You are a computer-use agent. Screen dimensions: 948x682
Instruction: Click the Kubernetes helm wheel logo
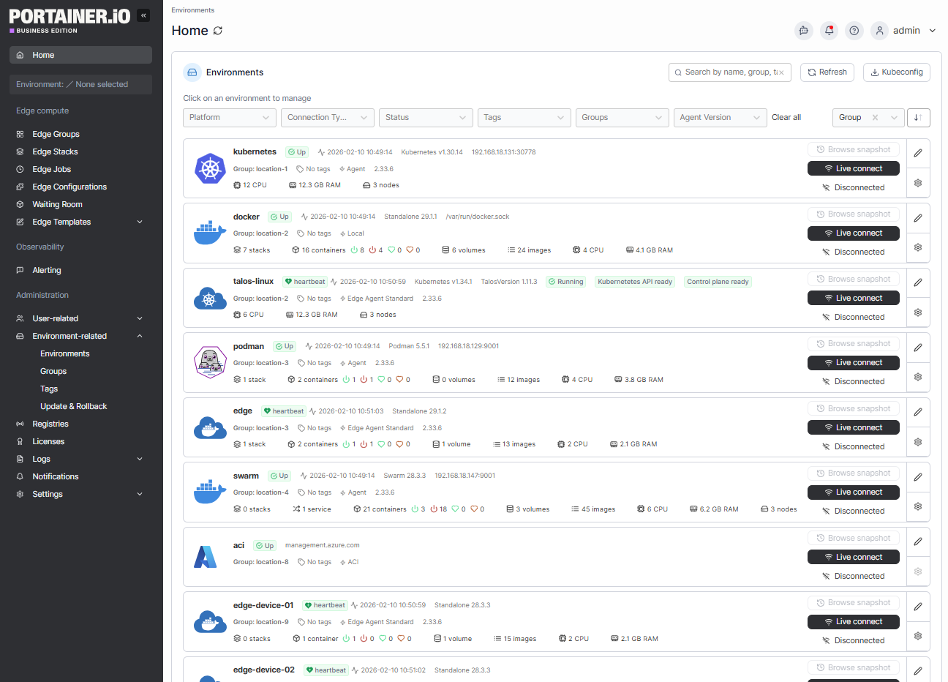(210, 169)
